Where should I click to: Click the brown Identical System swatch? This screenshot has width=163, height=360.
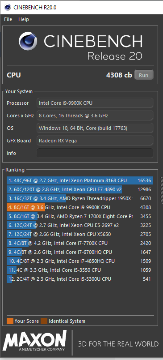[44, 321]
